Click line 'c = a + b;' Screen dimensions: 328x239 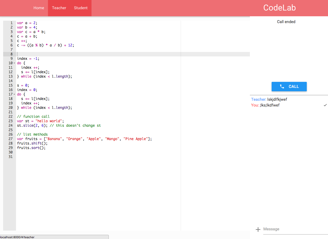tap(27, 36)
